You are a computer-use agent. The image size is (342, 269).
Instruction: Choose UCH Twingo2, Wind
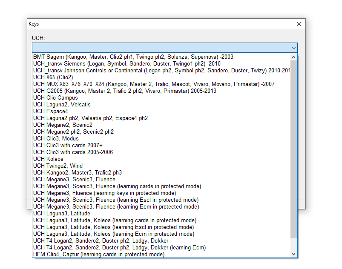(x=161, y=166)
